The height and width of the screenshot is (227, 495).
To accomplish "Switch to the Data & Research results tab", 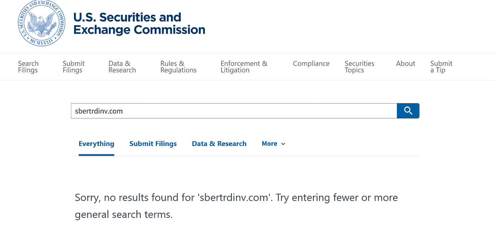I will pos(219,144).
